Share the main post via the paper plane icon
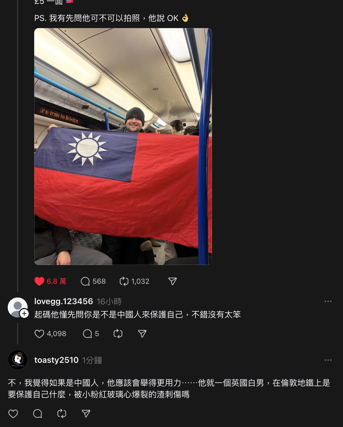This screenshot has height=427, width=343. [172, 281]
